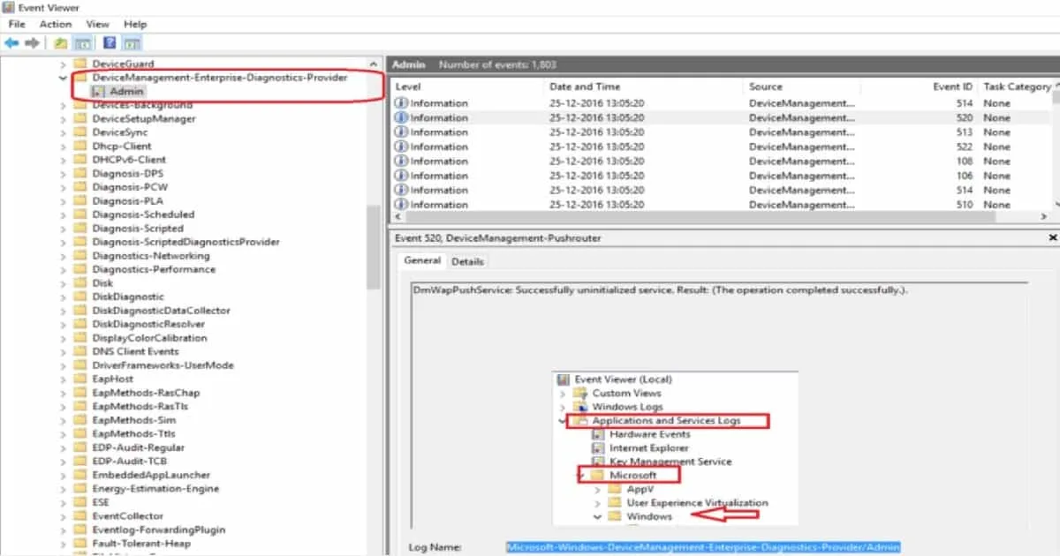Collapse the DeviceManagement-Enterprise-Diagnostics-Provider node

pyautogui.click(x=63, y=78)
